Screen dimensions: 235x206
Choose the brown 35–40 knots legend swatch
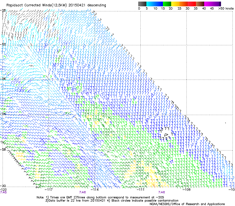click(200, 4)
